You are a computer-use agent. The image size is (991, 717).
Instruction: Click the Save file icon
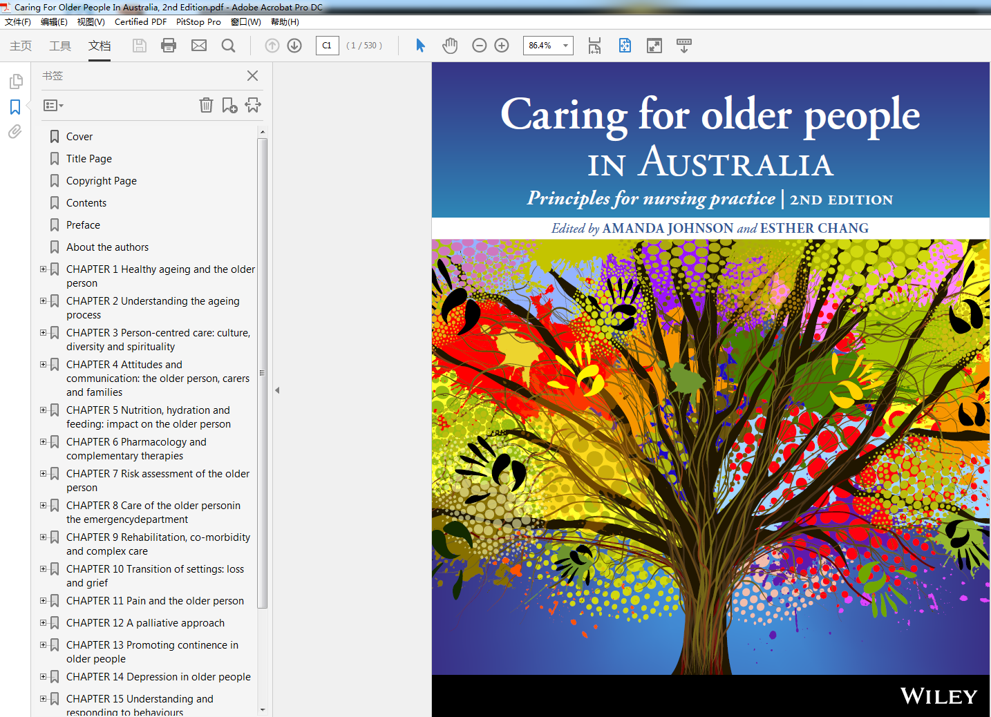(140, 46)
